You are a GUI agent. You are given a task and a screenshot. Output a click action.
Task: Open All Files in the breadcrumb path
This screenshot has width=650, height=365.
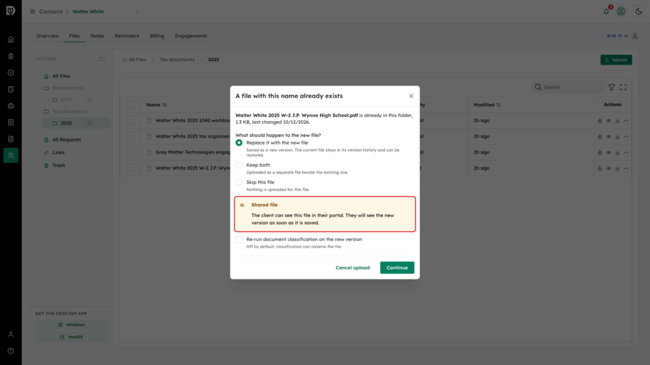(135, 60)
